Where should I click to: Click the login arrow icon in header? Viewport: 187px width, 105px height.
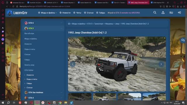(179, 13)
